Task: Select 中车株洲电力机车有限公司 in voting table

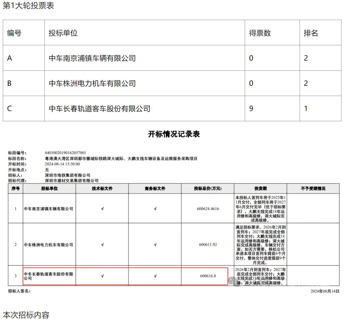Action: point(92,83)
